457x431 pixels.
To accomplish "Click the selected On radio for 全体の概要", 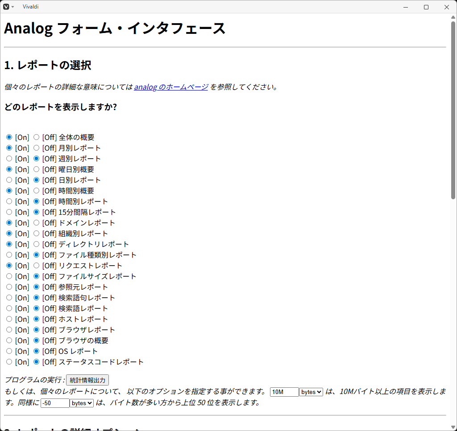I will coord(9,137).
